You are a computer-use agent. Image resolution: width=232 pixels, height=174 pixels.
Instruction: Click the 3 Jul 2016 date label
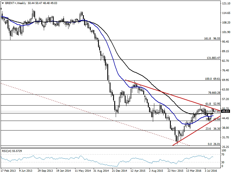tap(211, 171)
